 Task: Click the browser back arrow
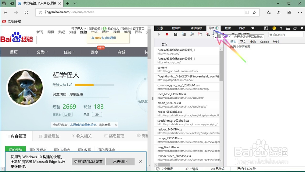click(x=5, y=13)
